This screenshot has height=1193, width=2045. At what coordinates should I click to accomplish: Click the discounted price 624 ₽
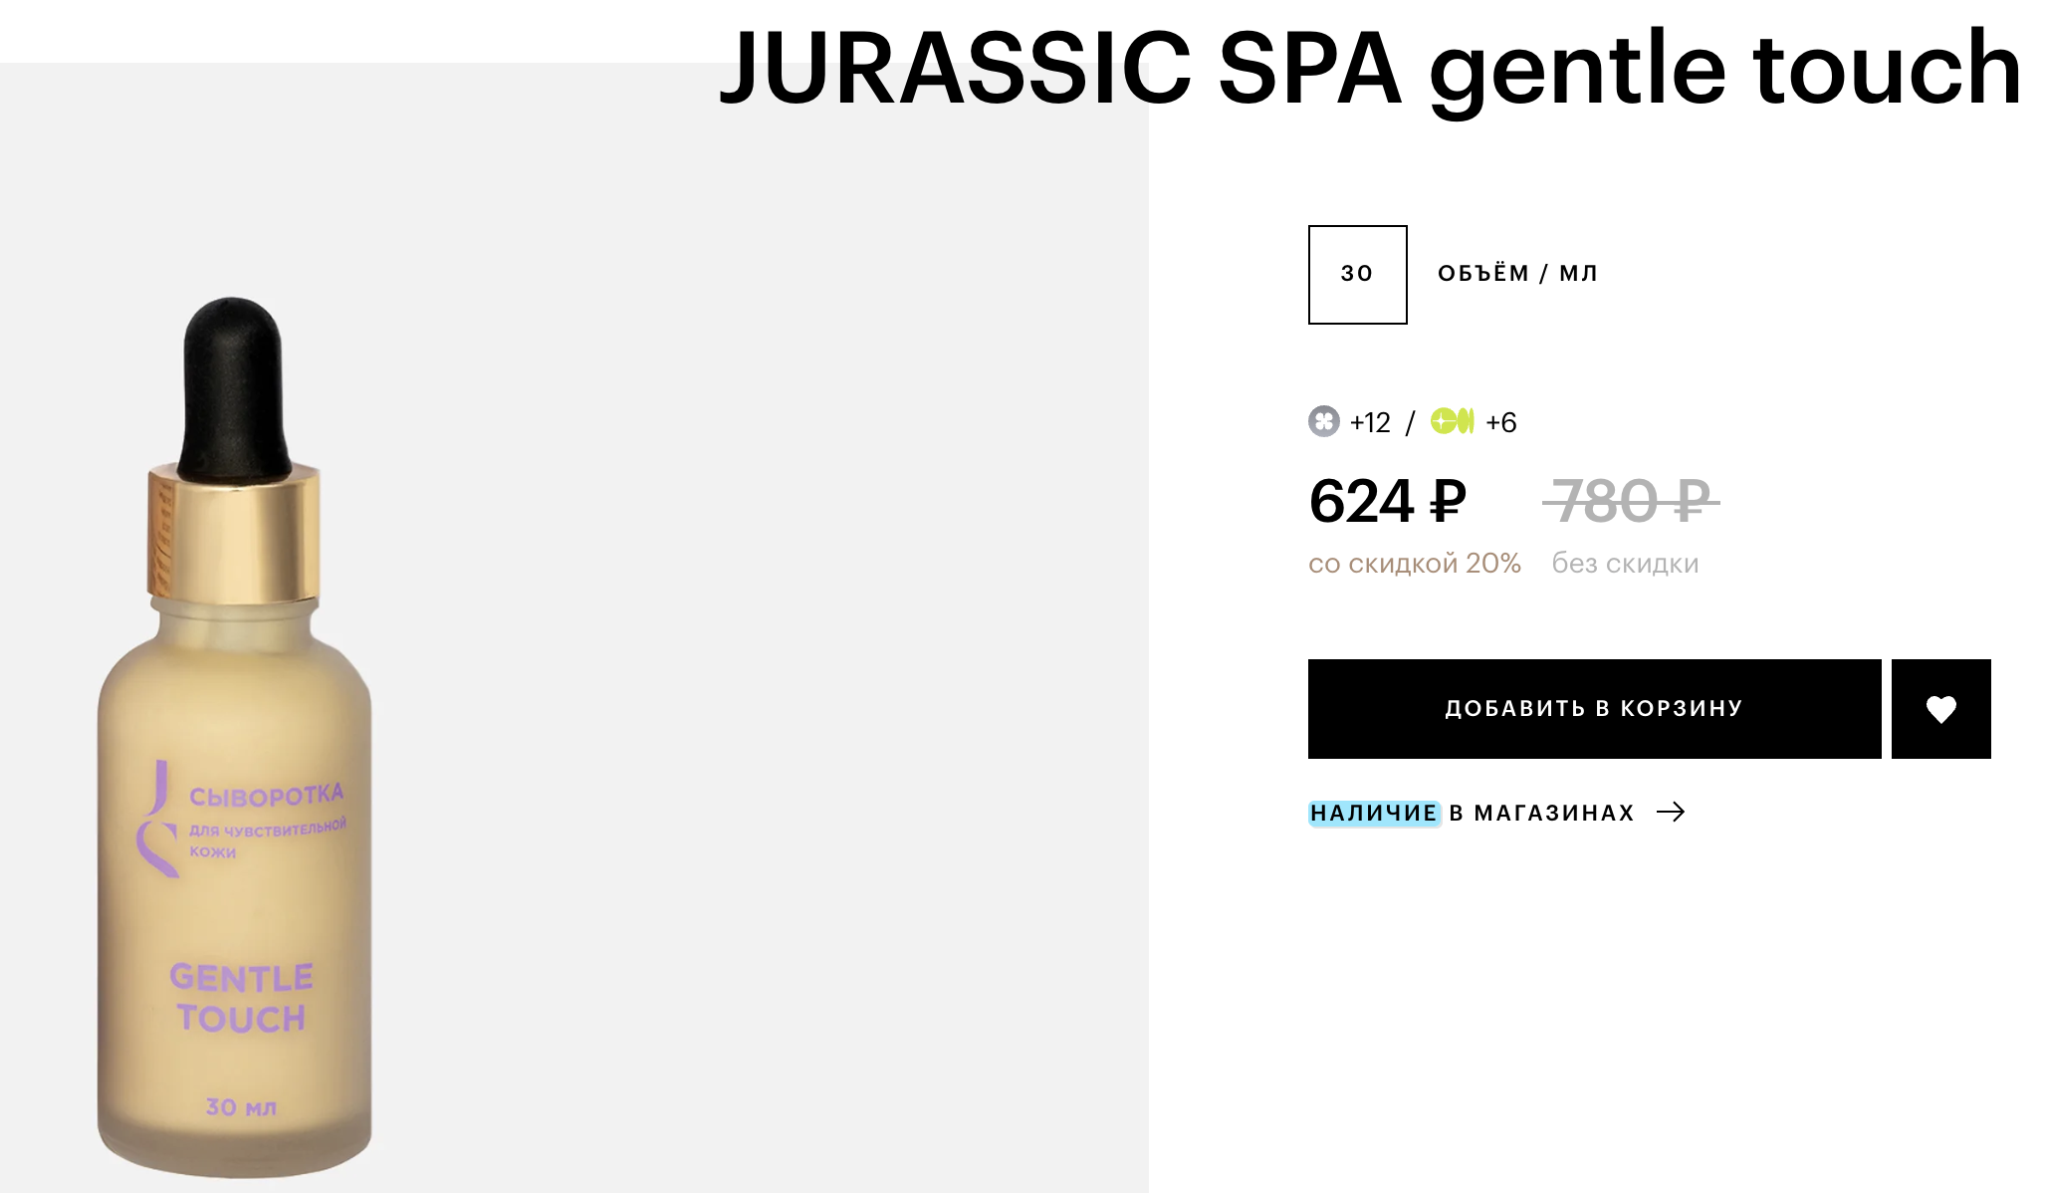pyautogui.click(x=1387, y=501)
